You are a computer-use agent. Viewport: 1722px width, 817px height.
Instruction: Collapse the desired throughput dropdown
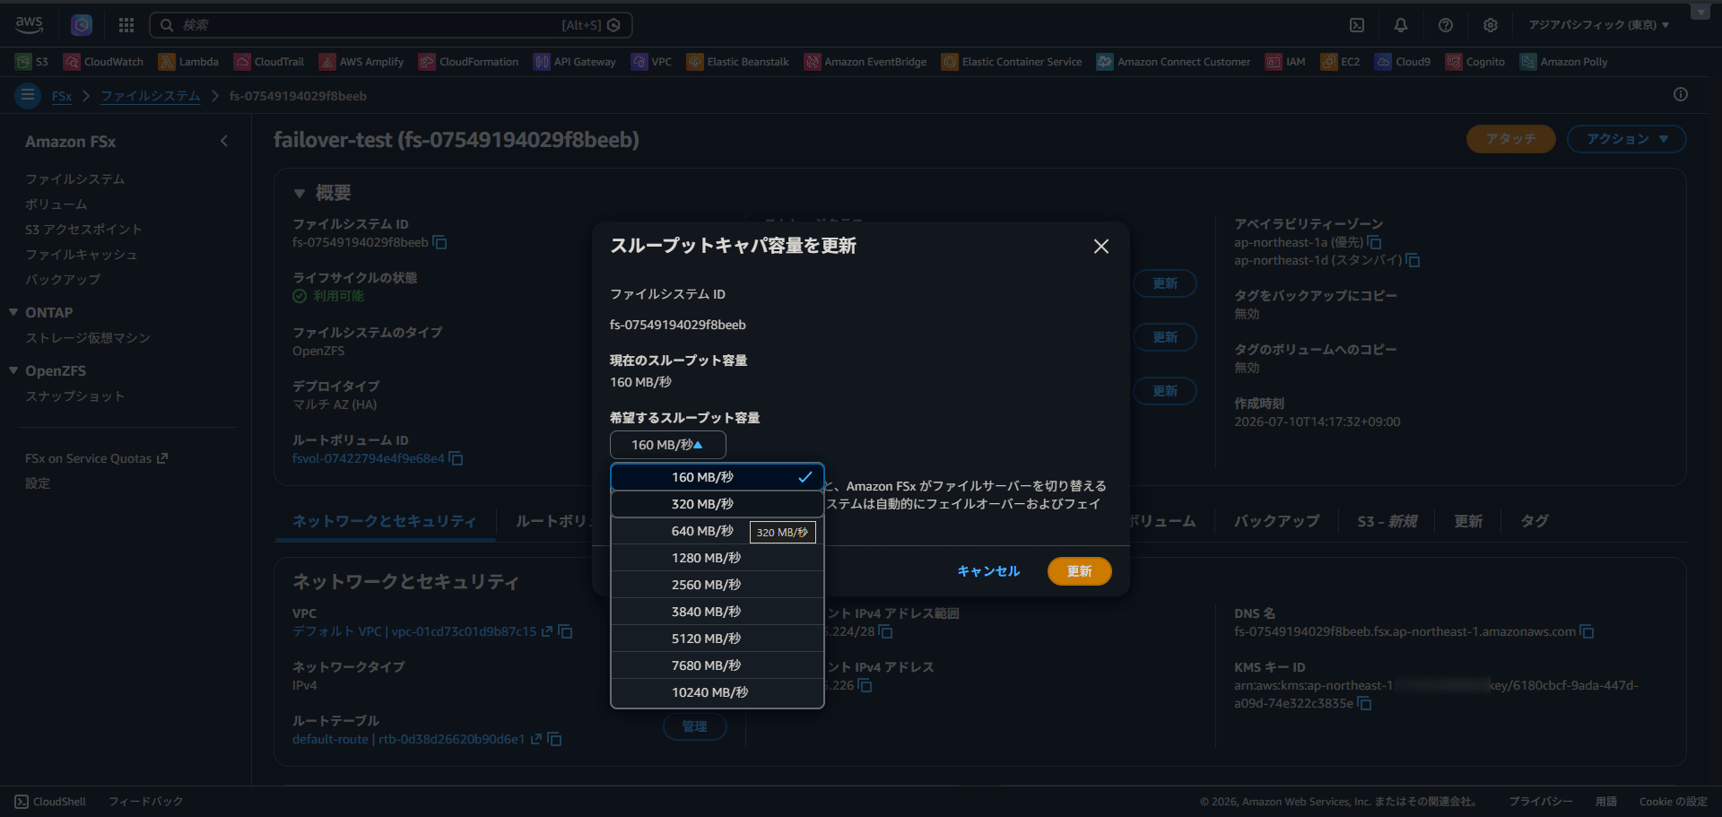[667, 445]
